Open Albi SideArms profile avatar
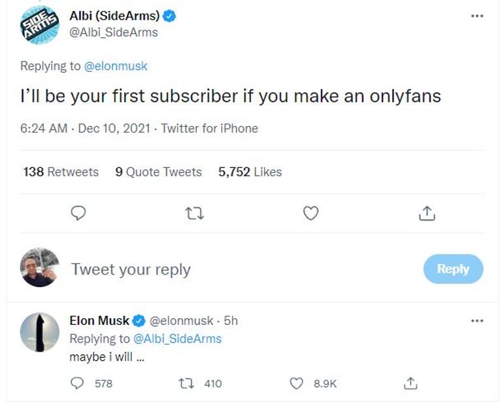This screenshot has height=402, width=502. click(x=41, y=25)
